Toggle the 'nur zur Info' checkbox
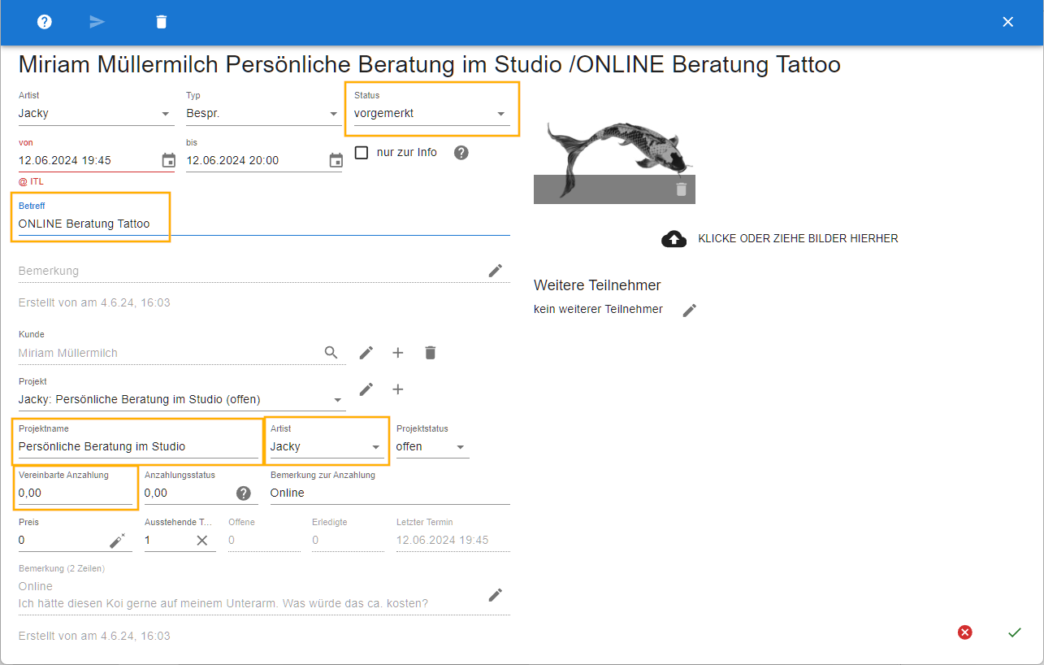The width and height of the screenshot is (1044, 665). (362, 152)
